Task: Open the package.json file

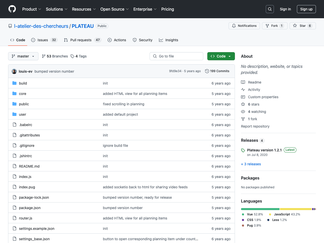Action: [x=30, y=208]
